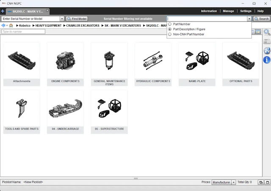Open 05 - SUPERSTRUCTURE category
271x191 pixels.
[109, 112]
